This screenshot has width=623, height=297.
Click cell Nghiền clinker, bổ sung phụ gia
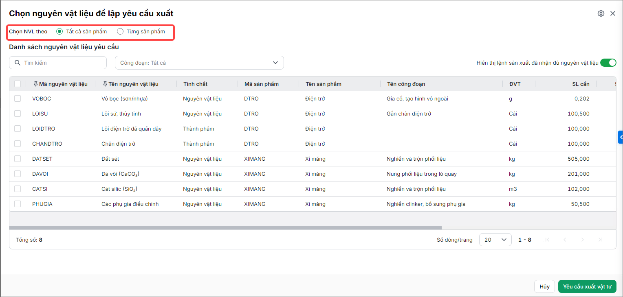(426, 204)
